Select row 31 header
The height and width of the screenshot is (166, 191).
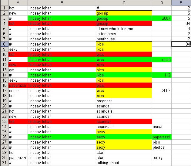(4, 163)
